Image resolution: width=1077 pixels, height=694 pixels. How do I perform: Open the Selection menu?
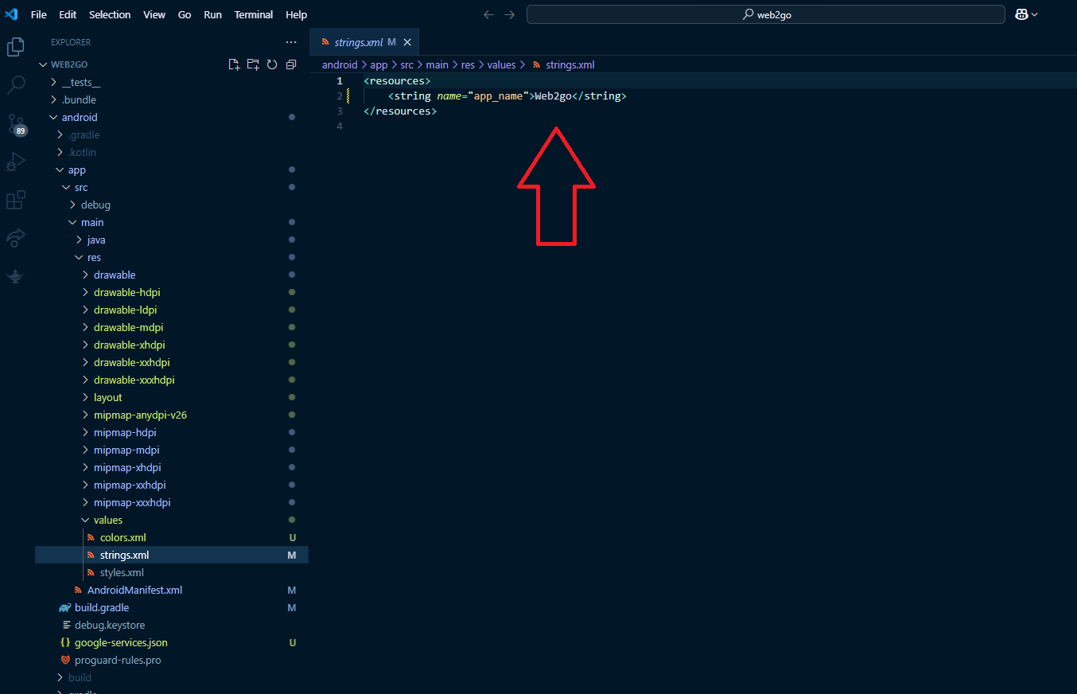(x=110, y=14)
